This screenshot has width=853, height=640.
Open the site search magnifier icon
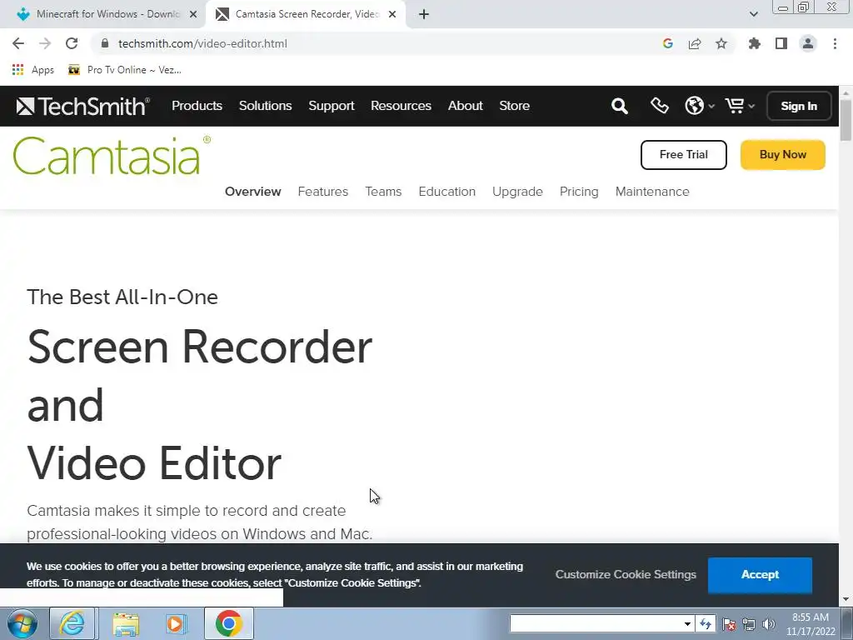point(619,106)
